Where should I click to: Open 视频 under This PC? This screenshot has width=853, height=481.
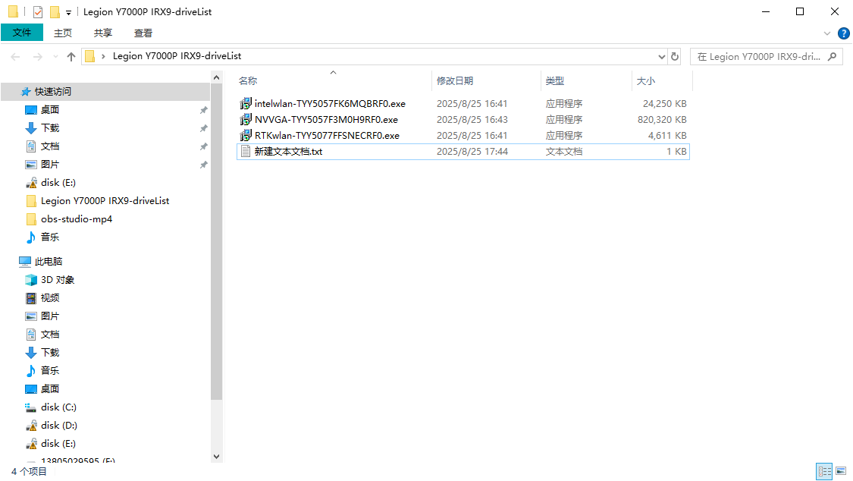click(x=49, y=298)
